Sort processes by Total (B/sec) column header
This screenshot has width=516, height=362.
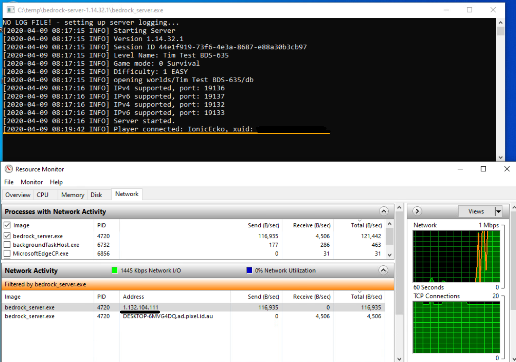(x=366, y=225)
